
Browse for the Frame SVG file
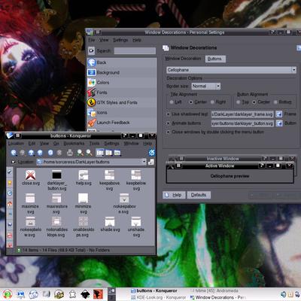coord(279,114)
